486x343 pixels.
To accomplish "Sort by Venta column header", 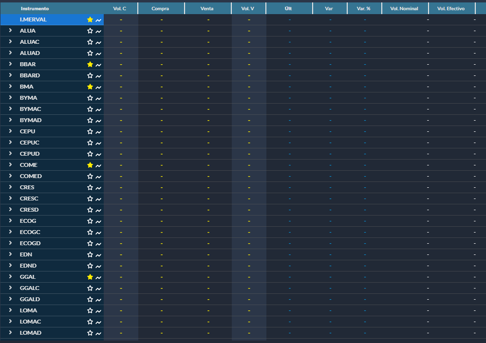I will tap(207, 9).
